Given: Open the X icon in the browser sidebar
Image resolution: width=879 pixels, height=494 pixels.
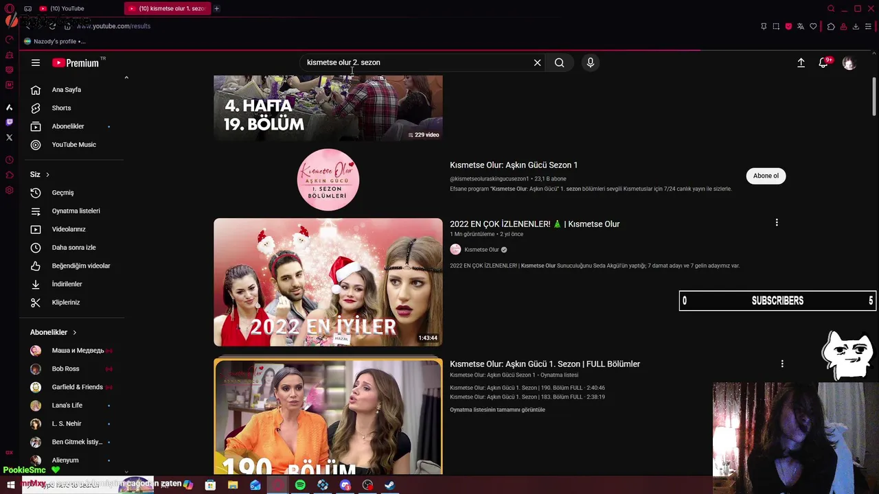Looking at the screenshot, I should (9, 137).
